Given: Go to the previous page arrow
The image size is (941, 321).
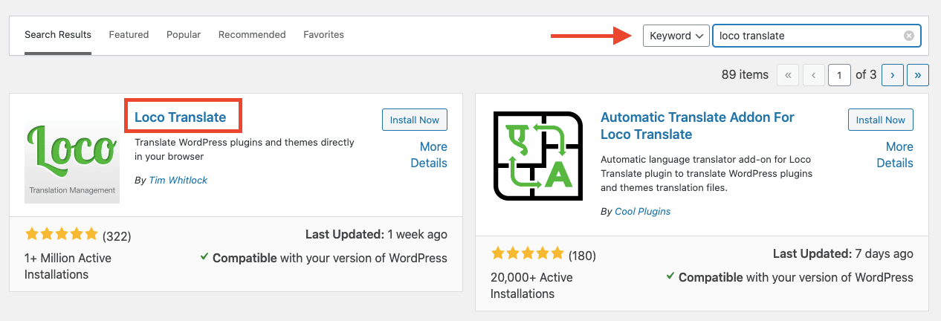Looking at the screenshot, I should point(814,74).
